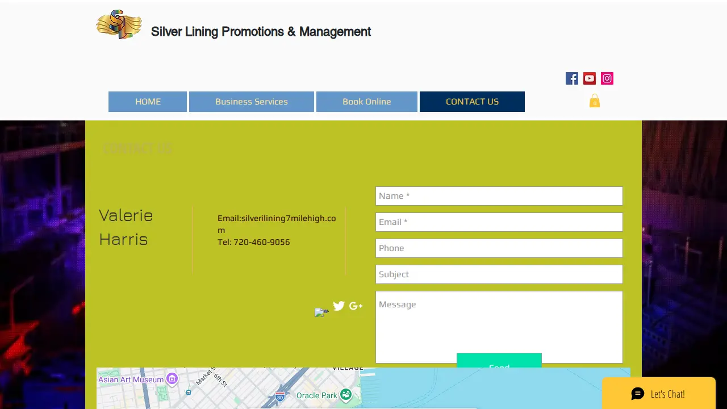
Task: Open the Let's Chat widget
Action: [659, 393]
